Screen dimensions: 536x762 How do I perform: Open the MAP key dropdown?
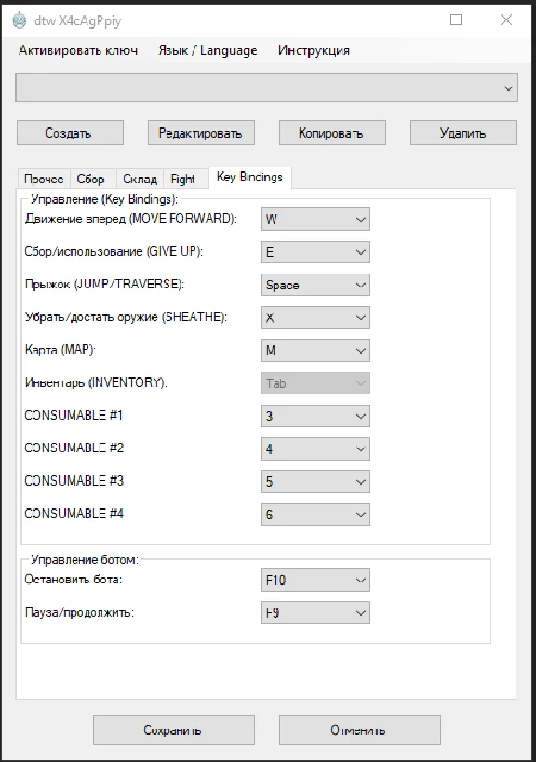click(315, 351)
